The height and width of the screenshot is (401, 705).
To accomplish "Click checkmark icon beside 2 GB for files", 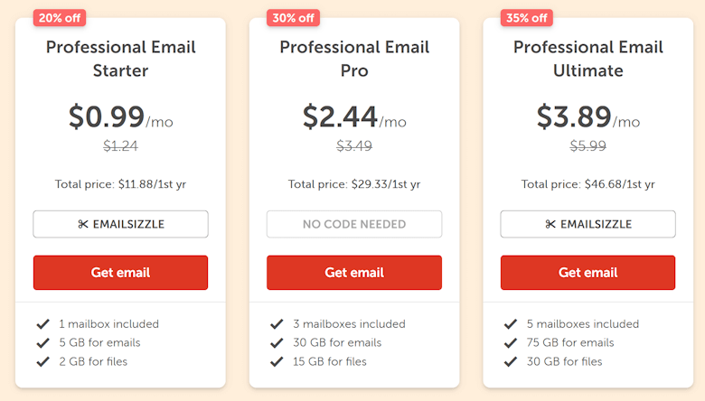I will (x=42, y=361).
